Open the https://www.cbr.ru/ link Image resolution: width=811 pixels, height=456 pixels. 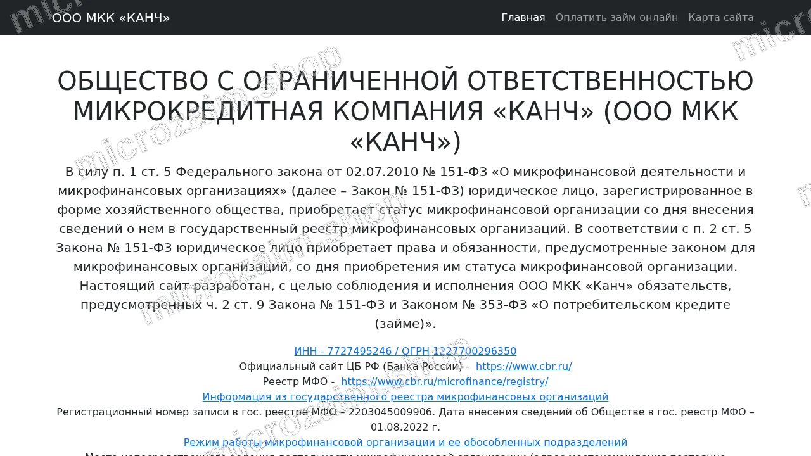click(524, 367)
